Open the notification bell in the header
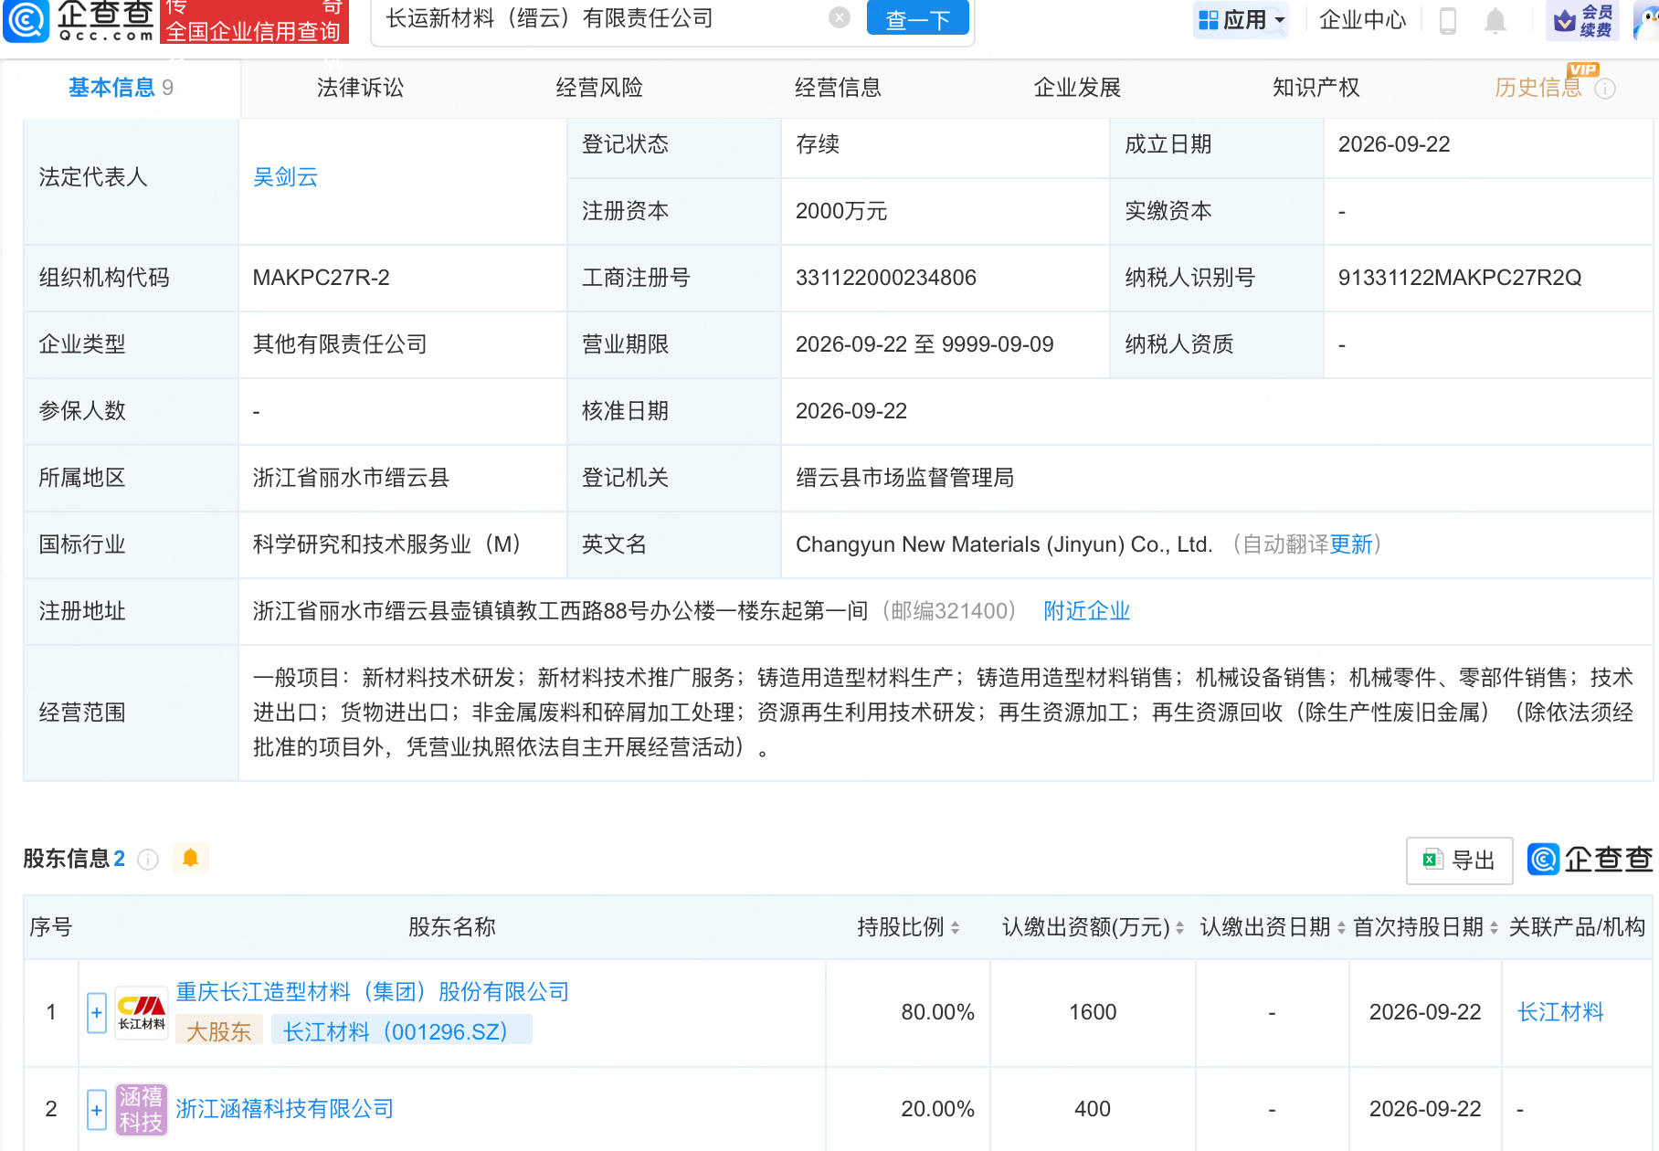Screen dimensions: 1659x1151 click(x=1495, y=20)
